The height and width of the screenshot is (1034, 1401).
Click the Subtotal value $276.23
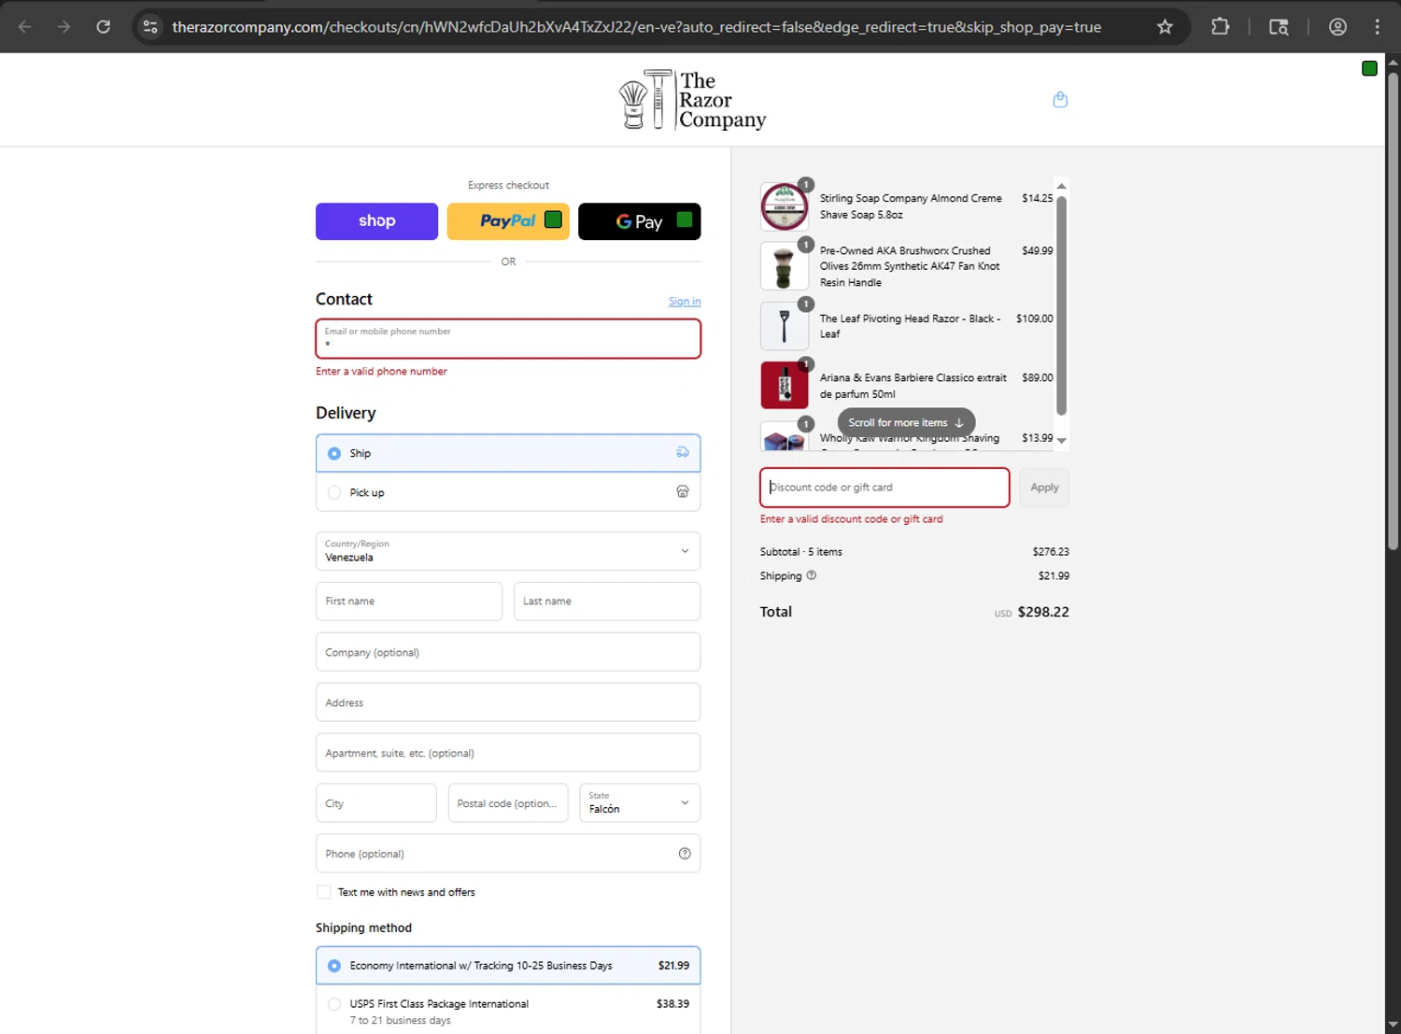(1051, 552)
